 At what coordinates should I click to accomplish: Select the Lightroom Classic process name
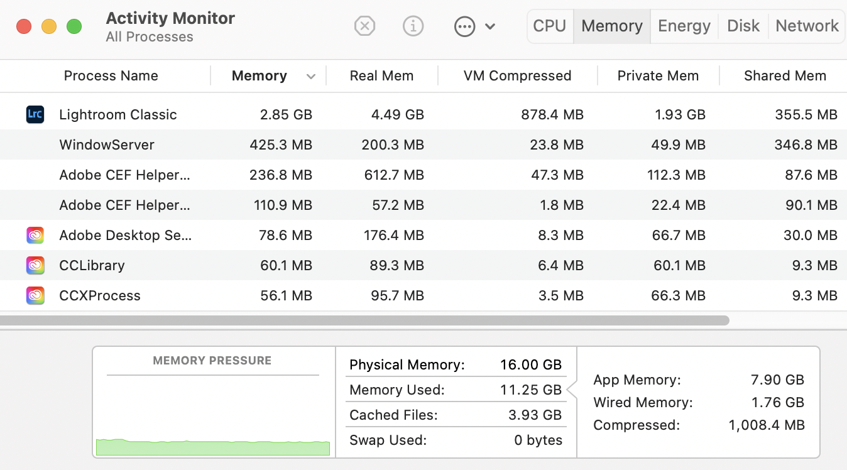tap(118, 114)
